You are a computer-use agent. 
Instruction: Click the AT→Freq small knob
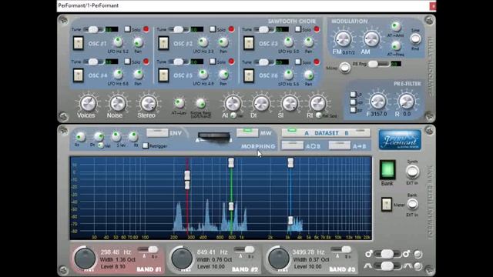point(396,46)
